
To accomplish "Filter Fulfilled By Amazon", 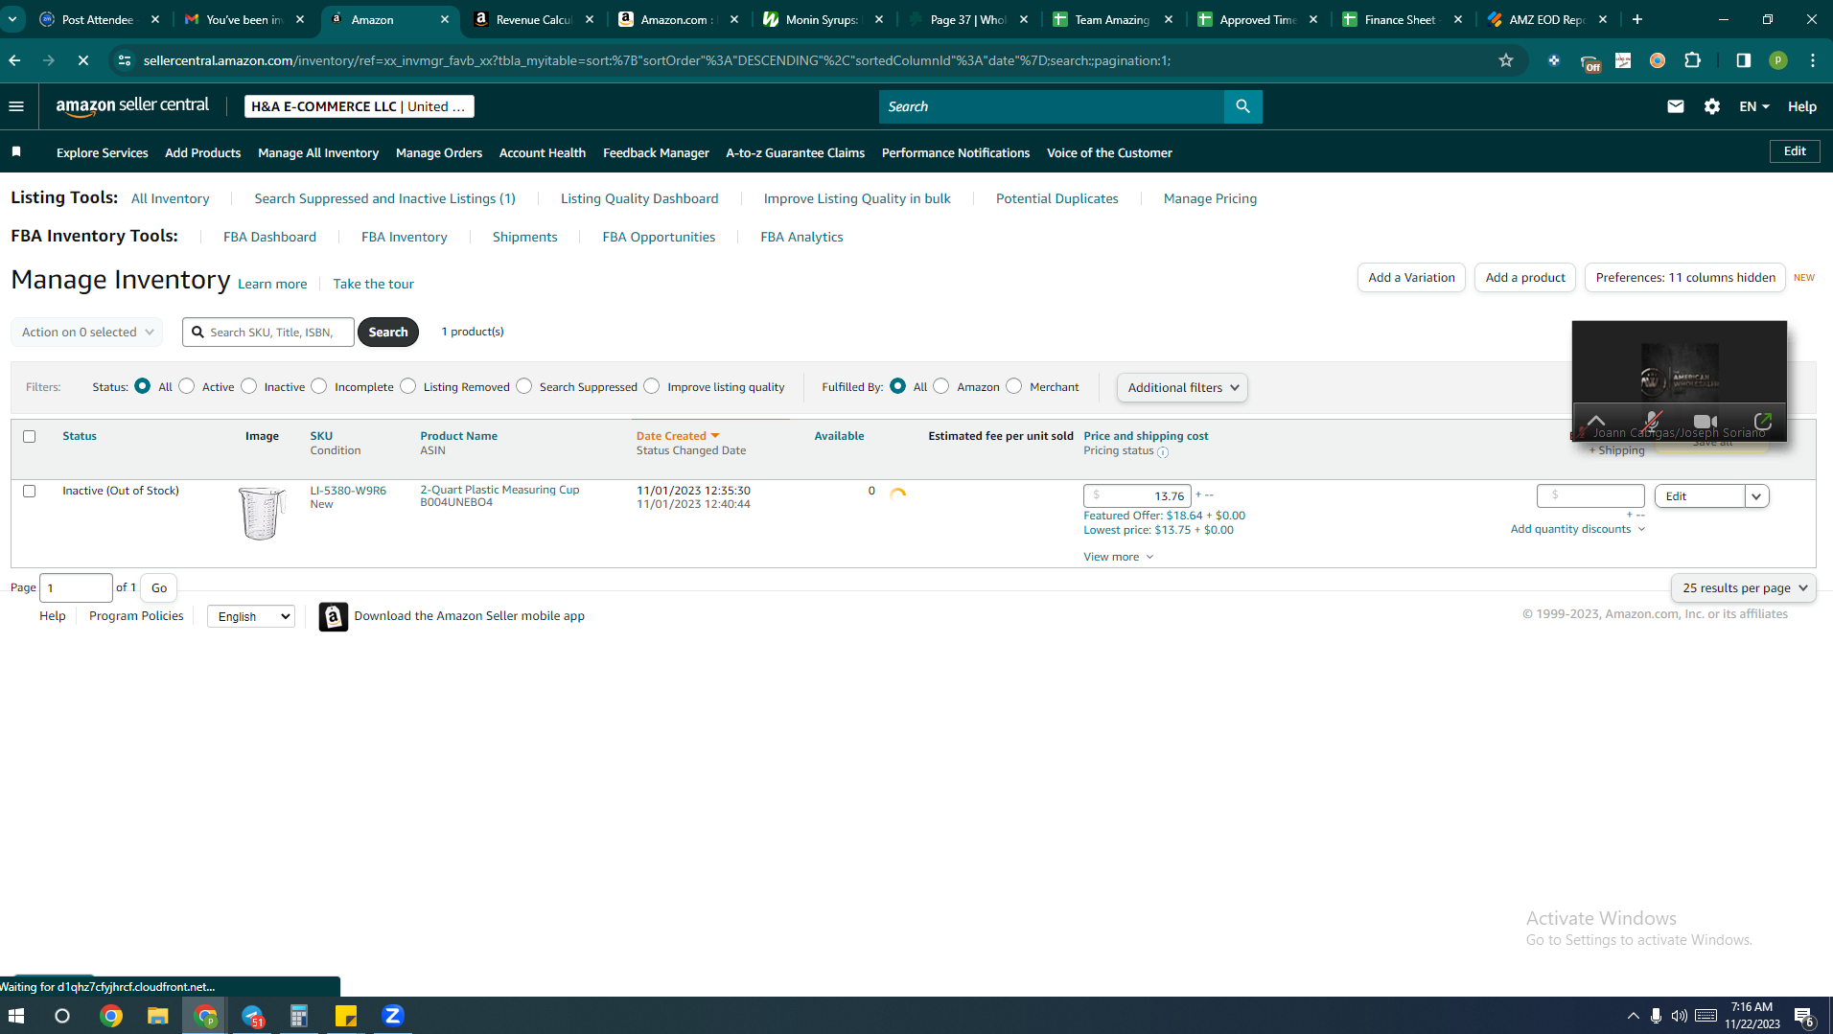I will coord(941,386).
